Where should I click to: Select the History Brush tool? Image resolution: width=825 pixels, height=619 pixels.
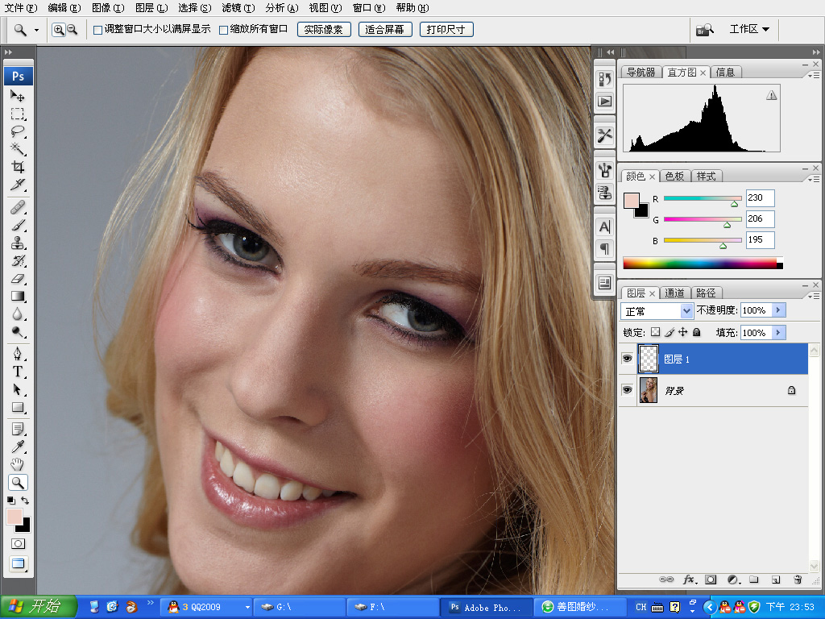[18, 261]
